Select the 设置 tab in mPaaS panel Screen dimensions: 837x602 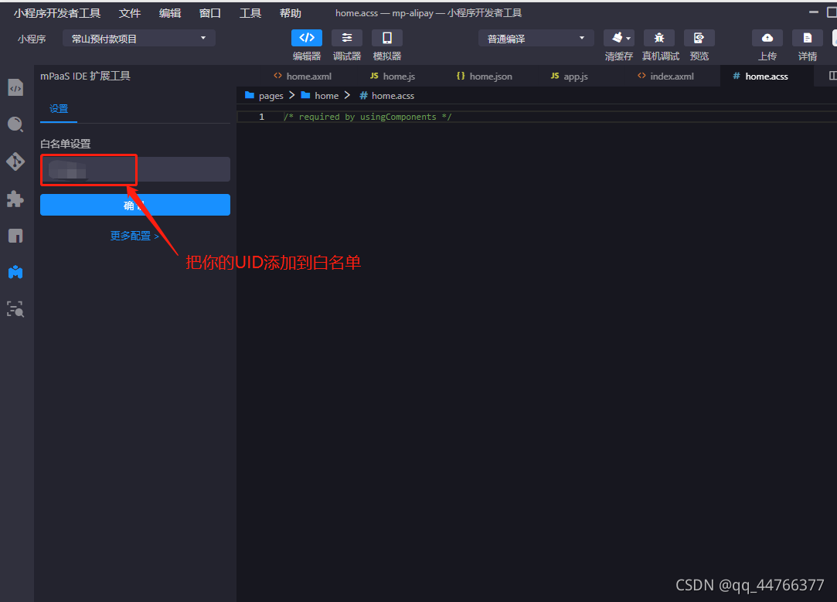59,109
